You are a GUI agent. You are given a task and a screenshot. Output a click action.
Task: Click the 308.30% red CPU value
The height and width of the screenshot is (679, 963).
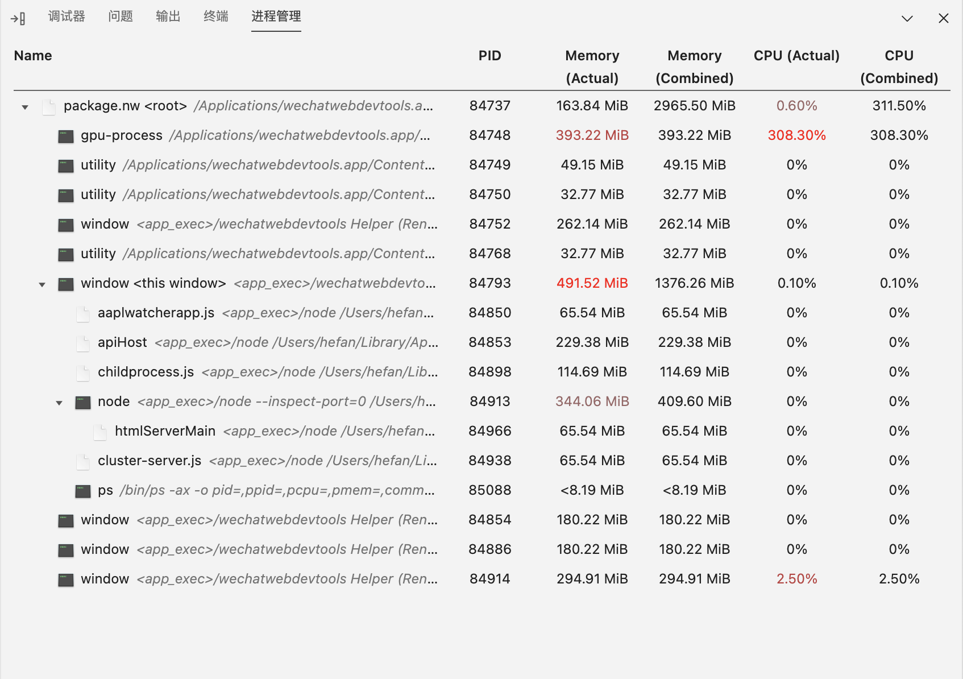(x=797, y=135)
